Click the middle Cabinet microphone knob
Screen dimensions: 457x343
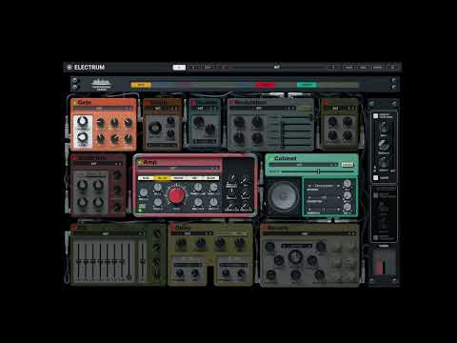[348, 195]
